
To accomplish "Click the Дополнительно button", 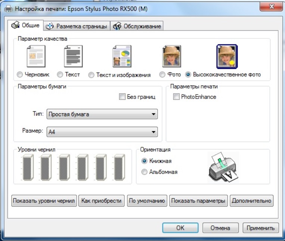I will click(x=251, y=201).
